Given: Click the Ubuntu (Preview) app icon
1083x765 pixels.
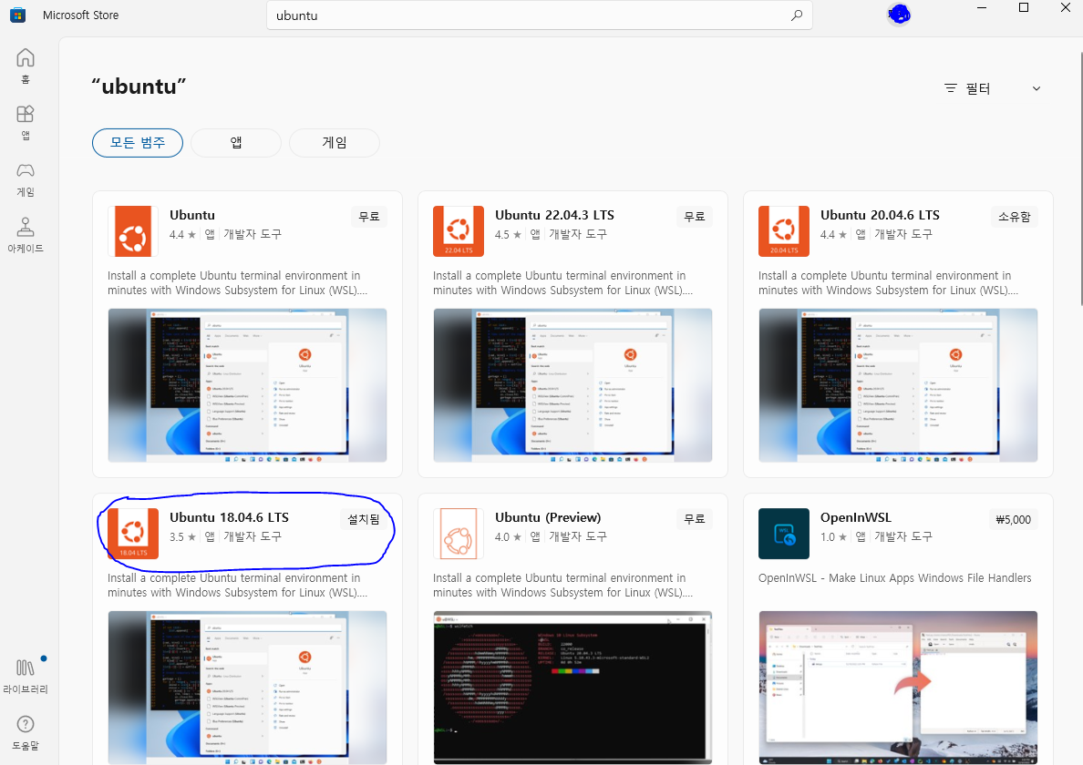Looking at the screenshot, I should pyautogui.click(x=459, y=534).
